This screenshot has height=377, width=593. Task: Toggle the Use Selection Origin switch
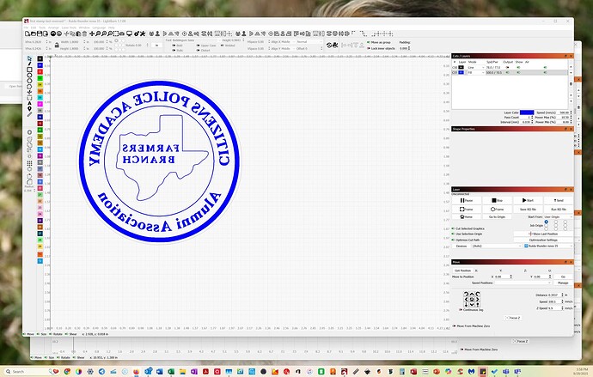click(453, 234)
